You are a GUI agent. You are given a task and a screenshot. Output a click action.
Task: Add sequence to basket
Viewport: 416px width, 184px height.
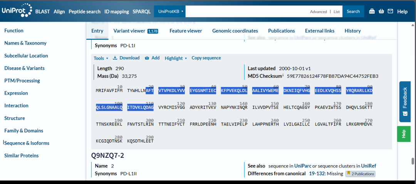tap(152, 58)
